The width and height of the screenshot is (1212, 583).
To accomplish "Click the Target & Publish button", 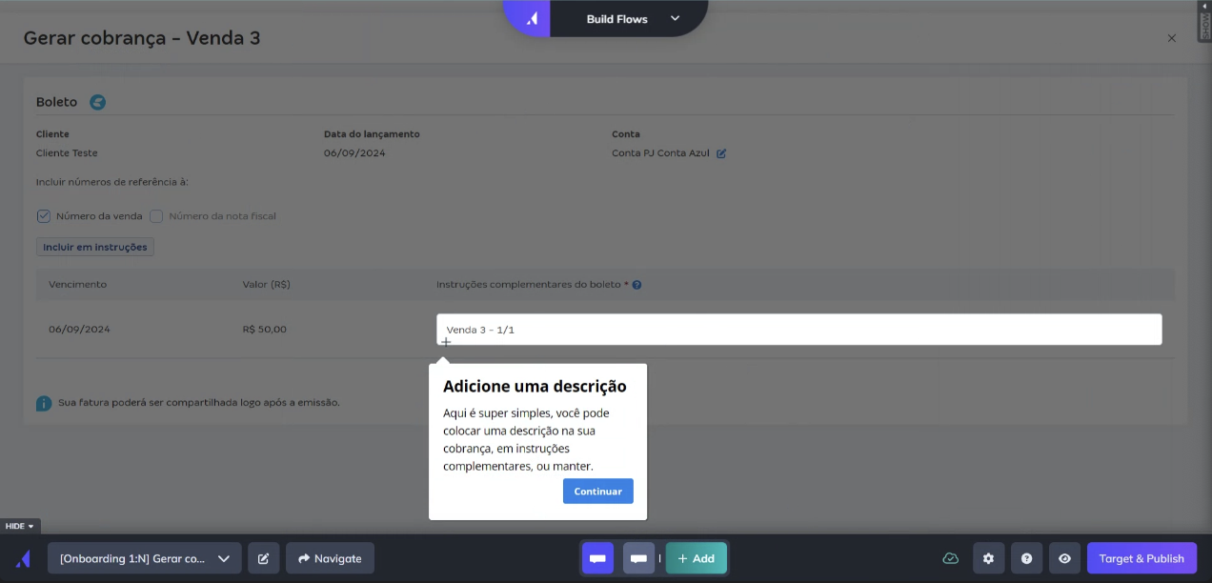I will point(1141,558).
